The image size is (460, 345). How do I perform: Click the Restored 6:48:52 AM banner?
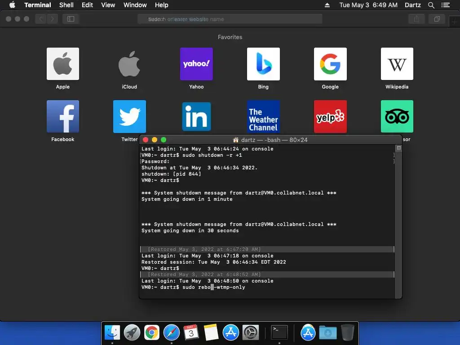(x=267, y=274)
